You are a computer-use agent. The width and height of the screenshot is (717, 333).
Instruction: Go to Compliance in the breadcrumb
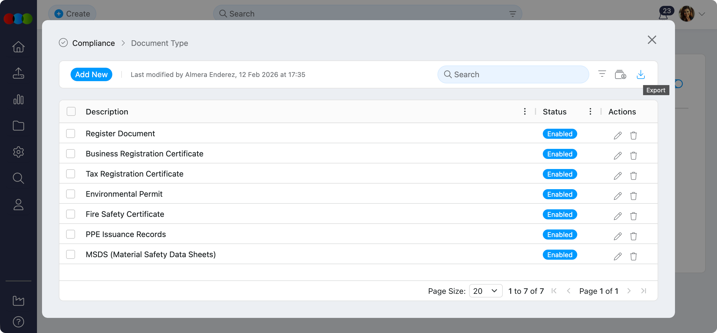pyautogui.click(x=94, y=43)
